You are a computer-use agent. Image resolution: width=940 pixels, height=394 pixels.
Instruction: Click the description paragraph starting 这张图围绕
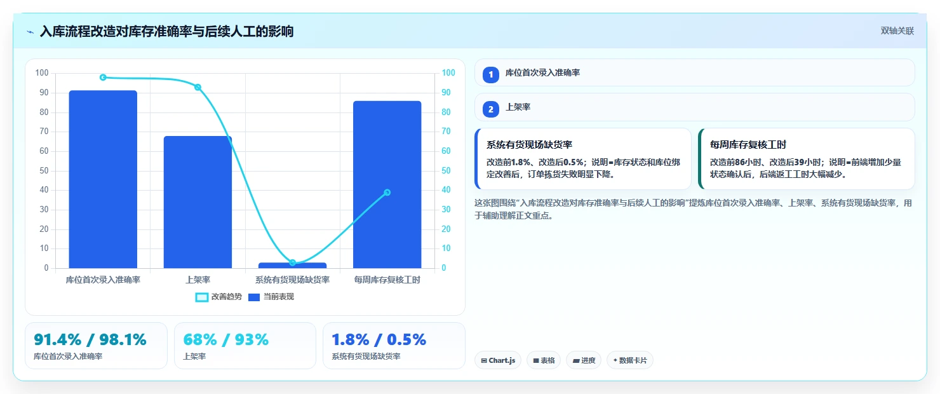point(694,209)
